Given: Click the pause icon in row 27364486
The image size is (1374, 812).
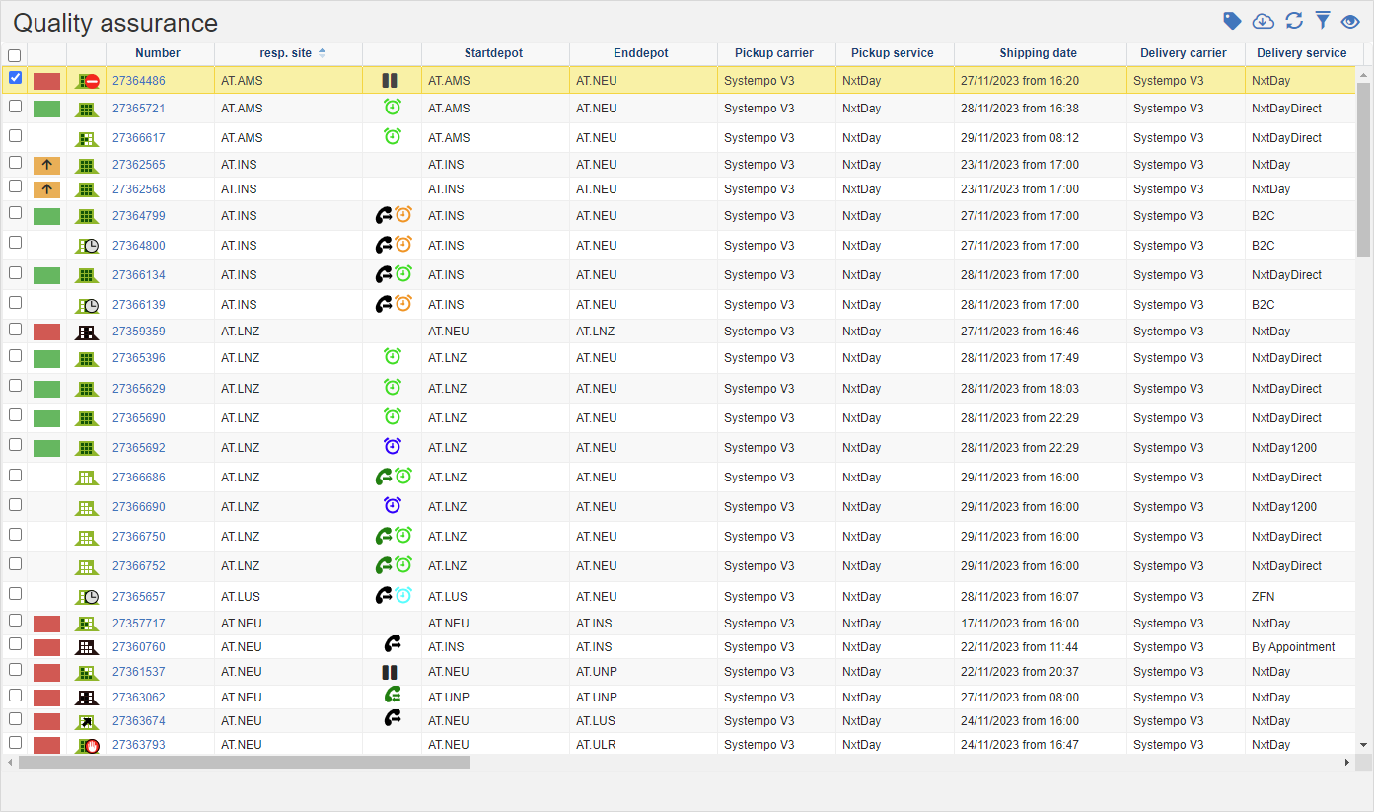Looking at the screenshot, I should (390, 81).
